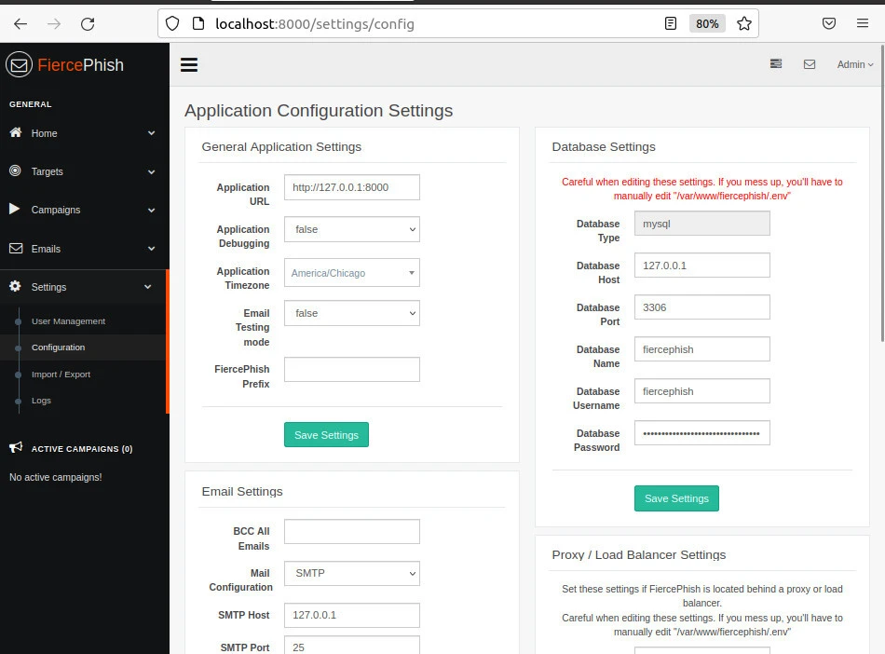This screenshot has width=885, height=654.
Task: Expand the Campaigns sidebar section
Action: coord(82,210)
